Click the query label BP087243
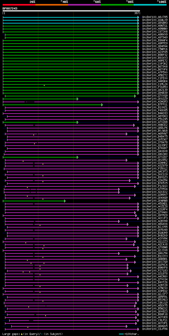This screenshot has height=336, width=169. [x=10, y=8]
